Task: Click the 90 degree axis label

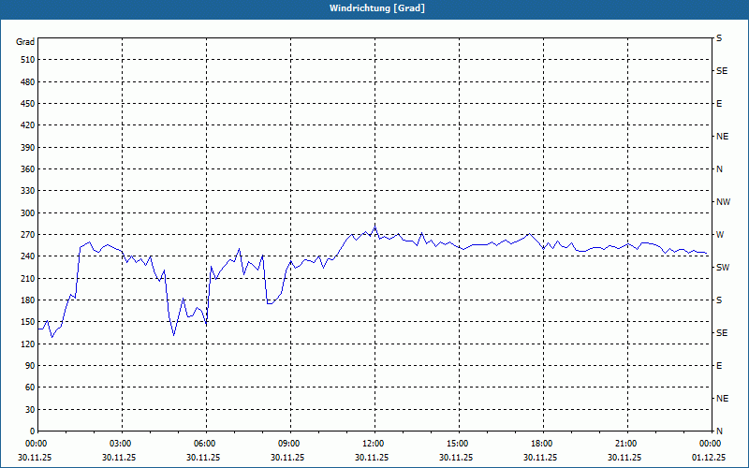Action: click(x=30, y=366)
